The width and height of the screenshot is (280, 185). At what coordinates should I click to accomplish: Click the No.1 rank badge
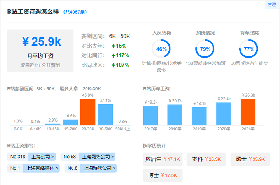[x=15, y=168]
